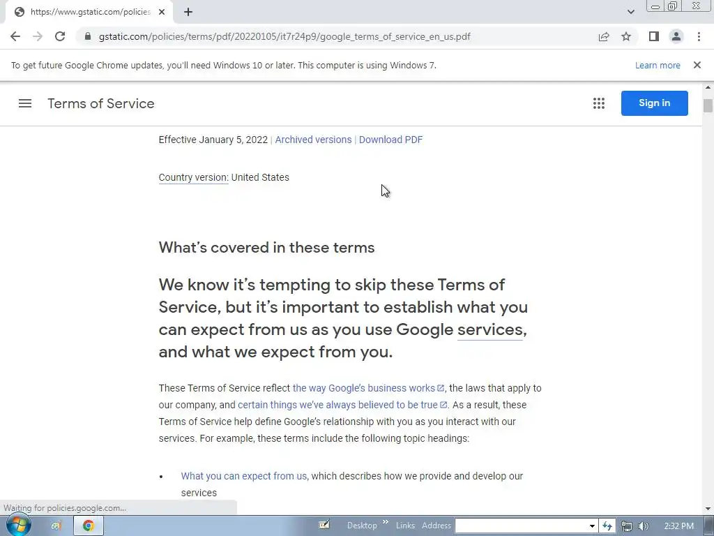
Task: Click What's covered in these terms heading
Action: coord(266,248)
